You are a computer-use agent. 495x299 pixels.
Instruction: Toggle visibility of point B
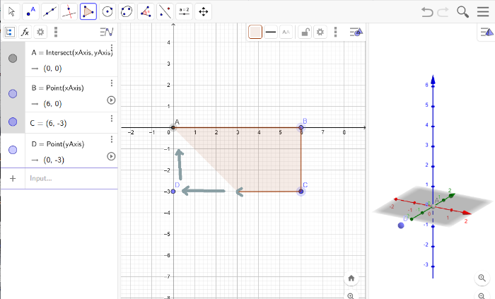coord(13,94)
